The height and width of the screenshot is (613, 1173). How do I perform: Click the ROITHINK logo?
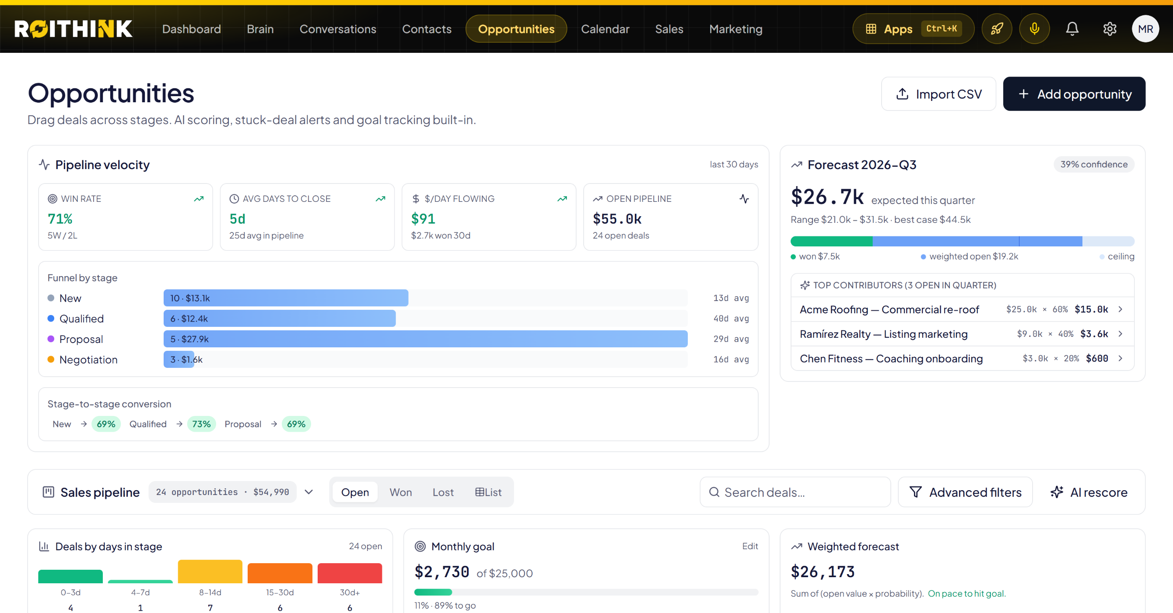74,29
